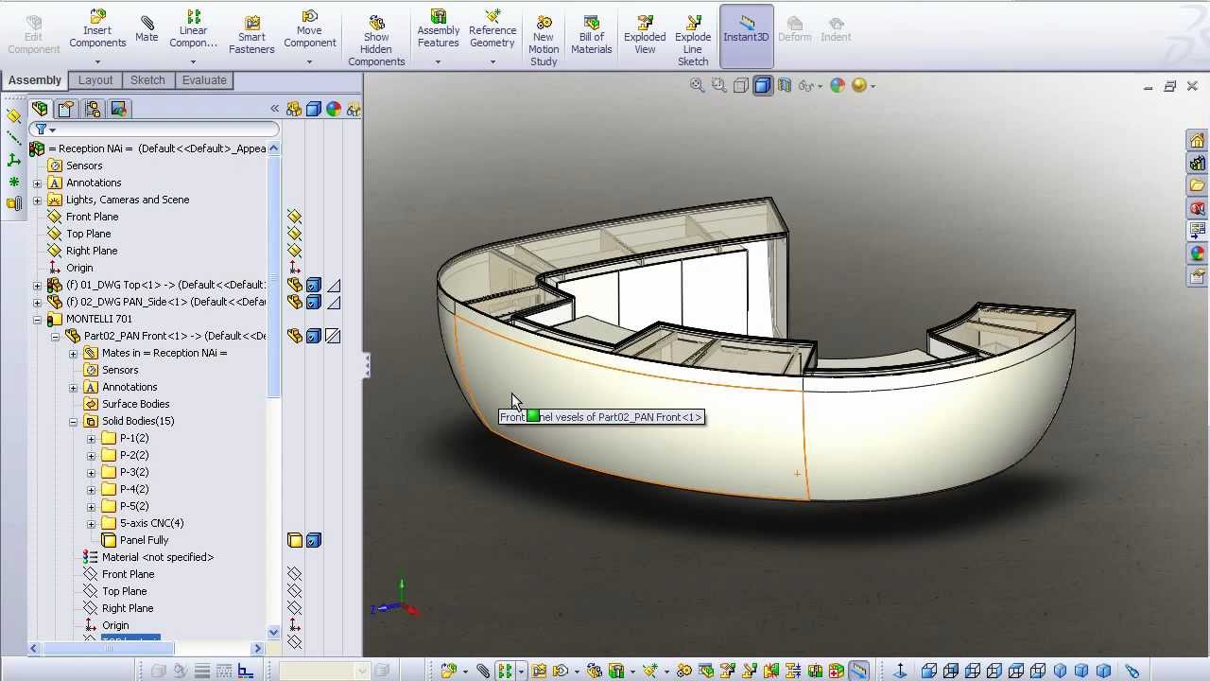Image resolution: width=1210 pixels, height=681 pixels.
Task: Expand the 5-axis CNC(4) folder
Action: (91, 523)
